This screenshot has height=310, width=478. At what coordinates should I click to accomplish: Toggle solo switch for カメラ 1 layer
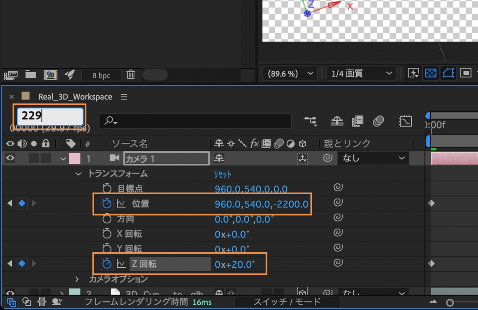point(34,158)
